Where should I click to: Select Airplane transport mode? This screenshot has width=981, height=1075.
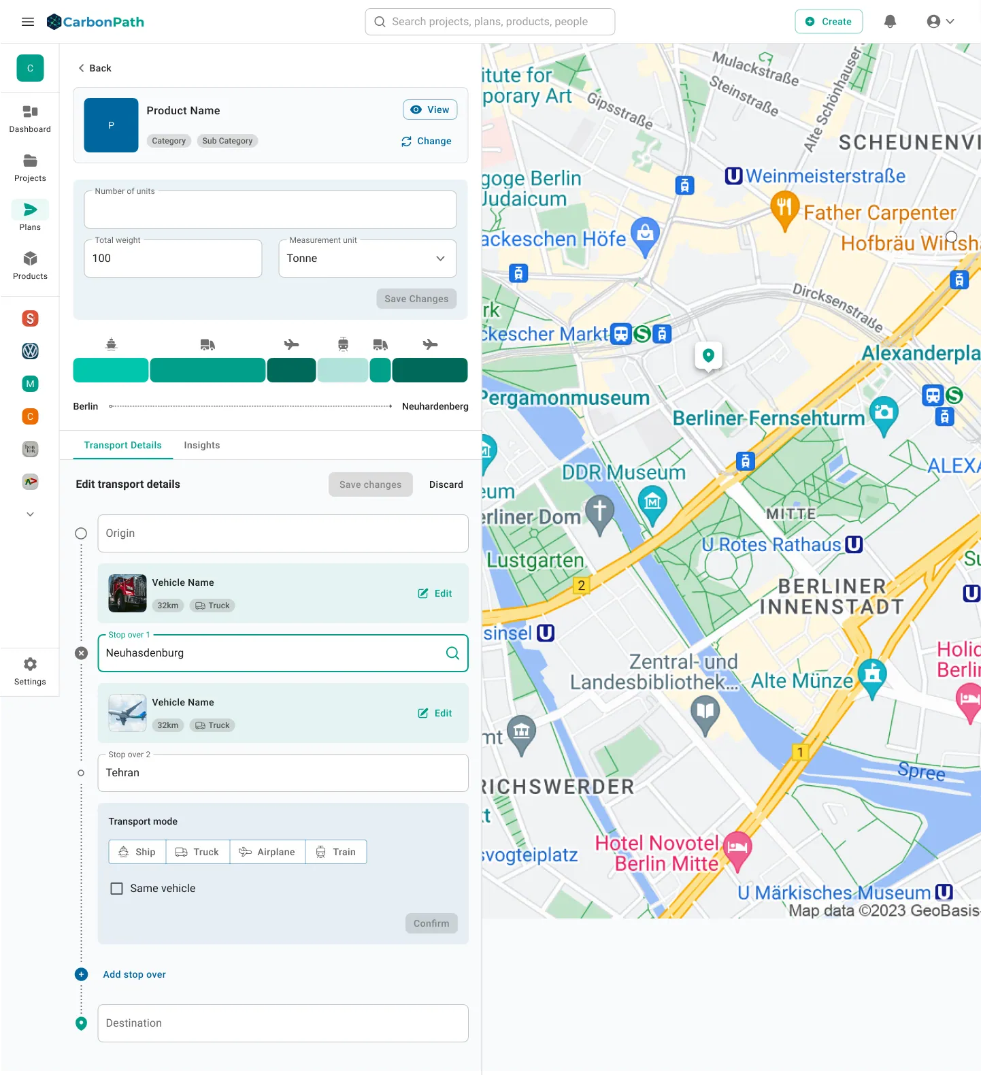coord(268,852)
